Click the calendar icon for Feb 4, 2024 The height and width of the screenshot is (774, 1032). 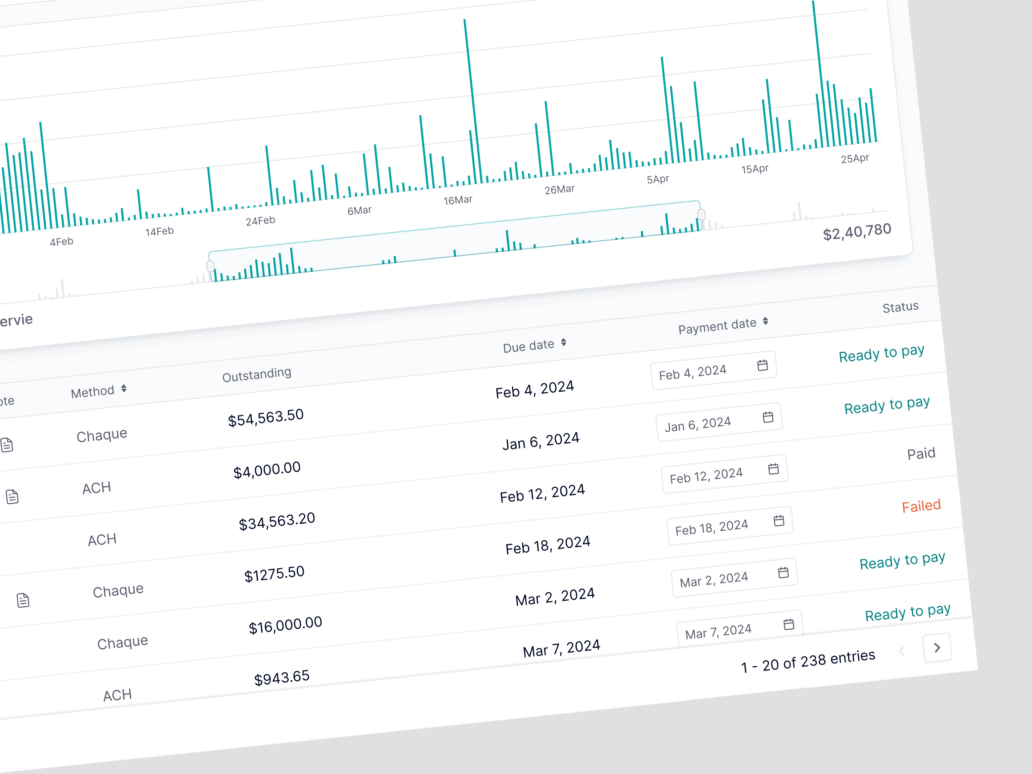coord(762,365)
